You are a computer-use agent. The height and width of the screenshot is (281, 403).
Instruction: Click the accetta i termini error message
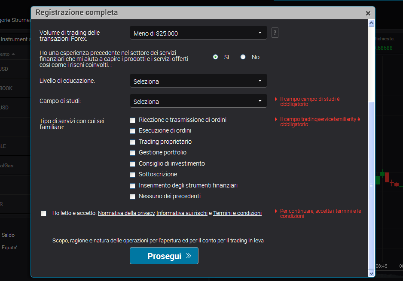tap(321, 214)
